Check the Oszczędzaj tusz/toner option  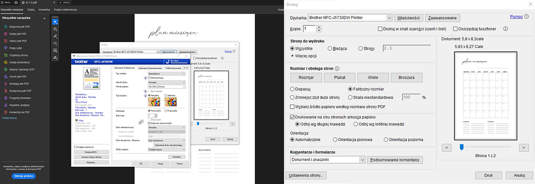[x=455, y=29]
